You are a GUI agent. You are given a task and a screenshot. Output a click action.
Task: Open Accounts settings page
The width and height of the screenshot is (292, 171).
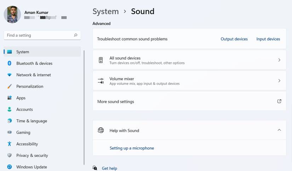pos(42,109)
